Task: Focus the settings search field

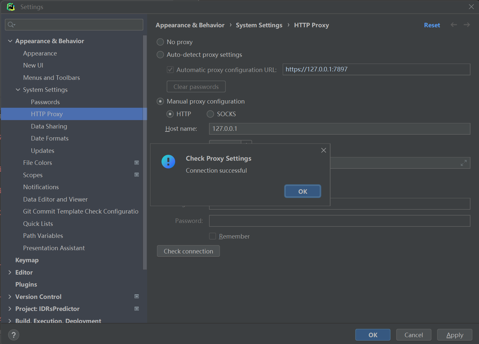Action: click(x=74, y=25)
